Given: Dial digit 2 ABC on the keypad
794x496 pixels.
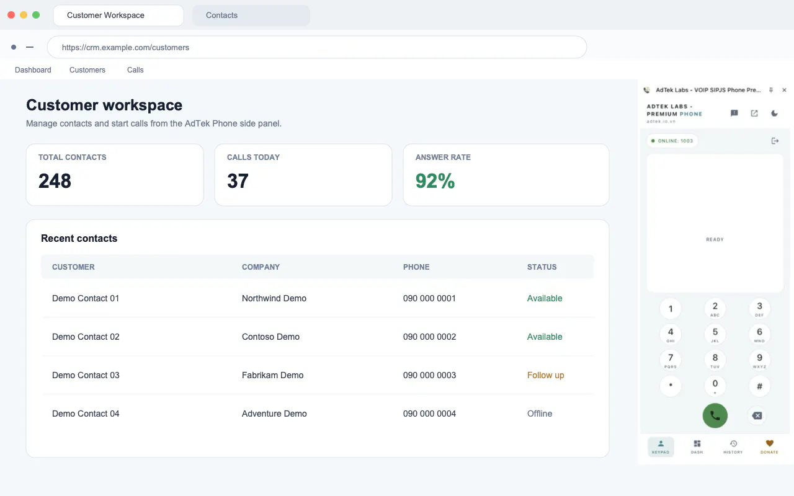Looking at the screenshot, I should tap(715, 309).
